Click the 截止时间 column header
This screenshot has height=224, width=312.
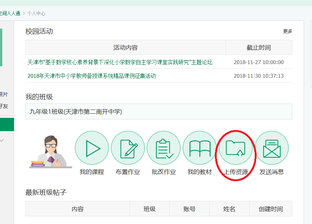point(259,47)
